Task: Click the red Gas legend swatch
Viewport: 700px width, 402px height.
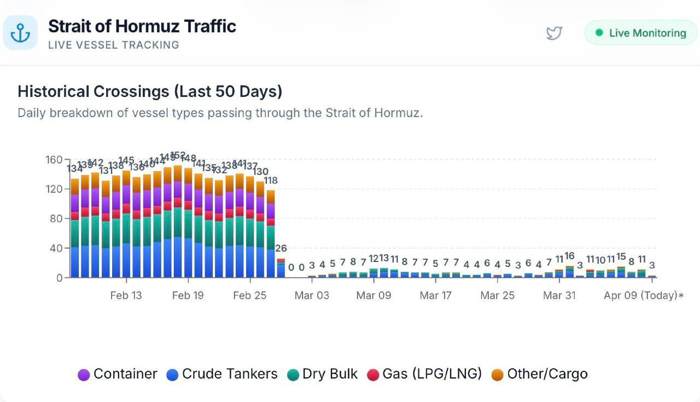Action: [373, 375]
